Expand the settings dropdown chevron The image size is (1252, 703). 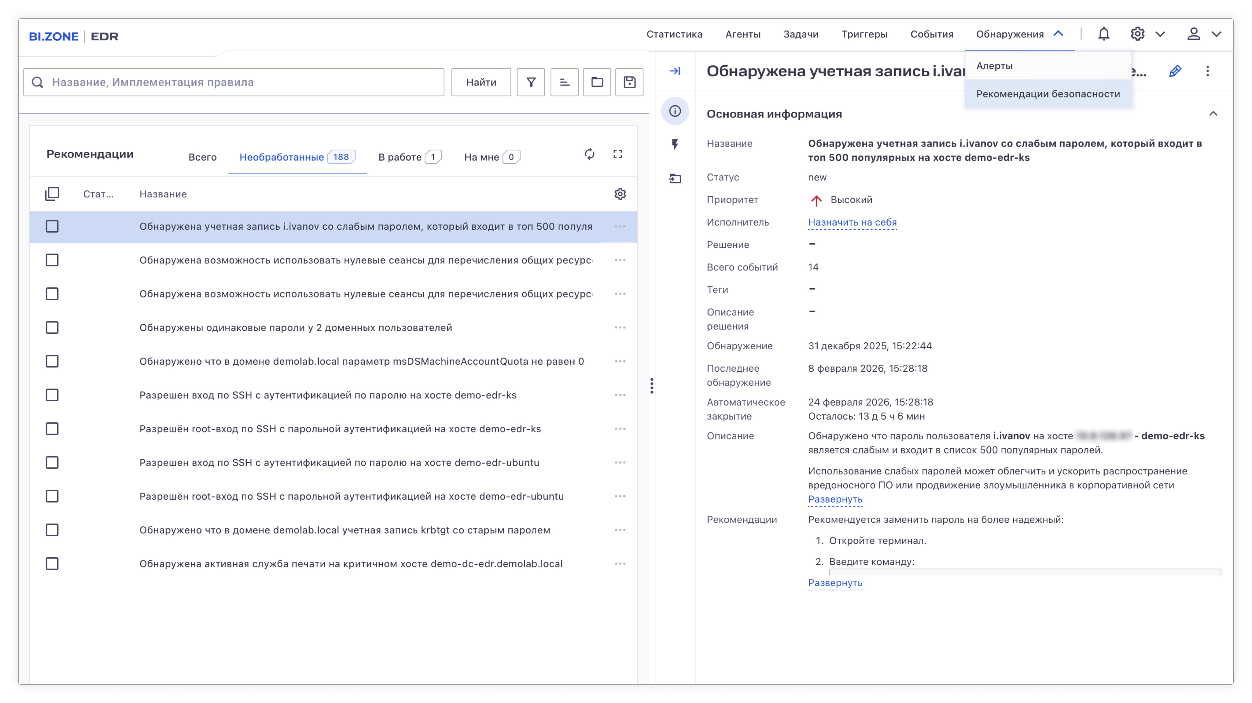click(x=1160, y=34)
